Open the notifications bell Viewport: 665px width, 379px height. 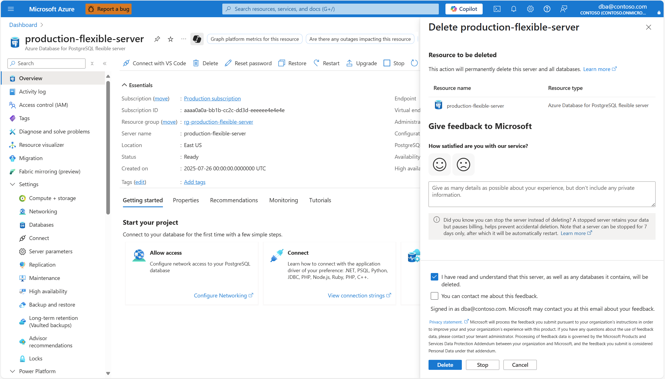click(513, 9)
